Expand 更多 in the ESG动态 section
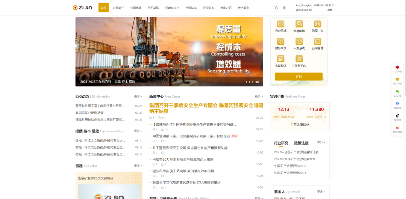 pyautogui.click(x=138, y=96)
